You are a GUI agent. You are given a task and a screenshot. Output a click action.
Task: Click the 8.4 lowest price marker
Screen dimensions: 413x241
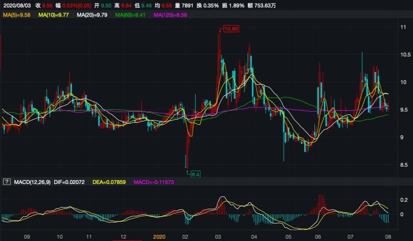click(195, 174)
